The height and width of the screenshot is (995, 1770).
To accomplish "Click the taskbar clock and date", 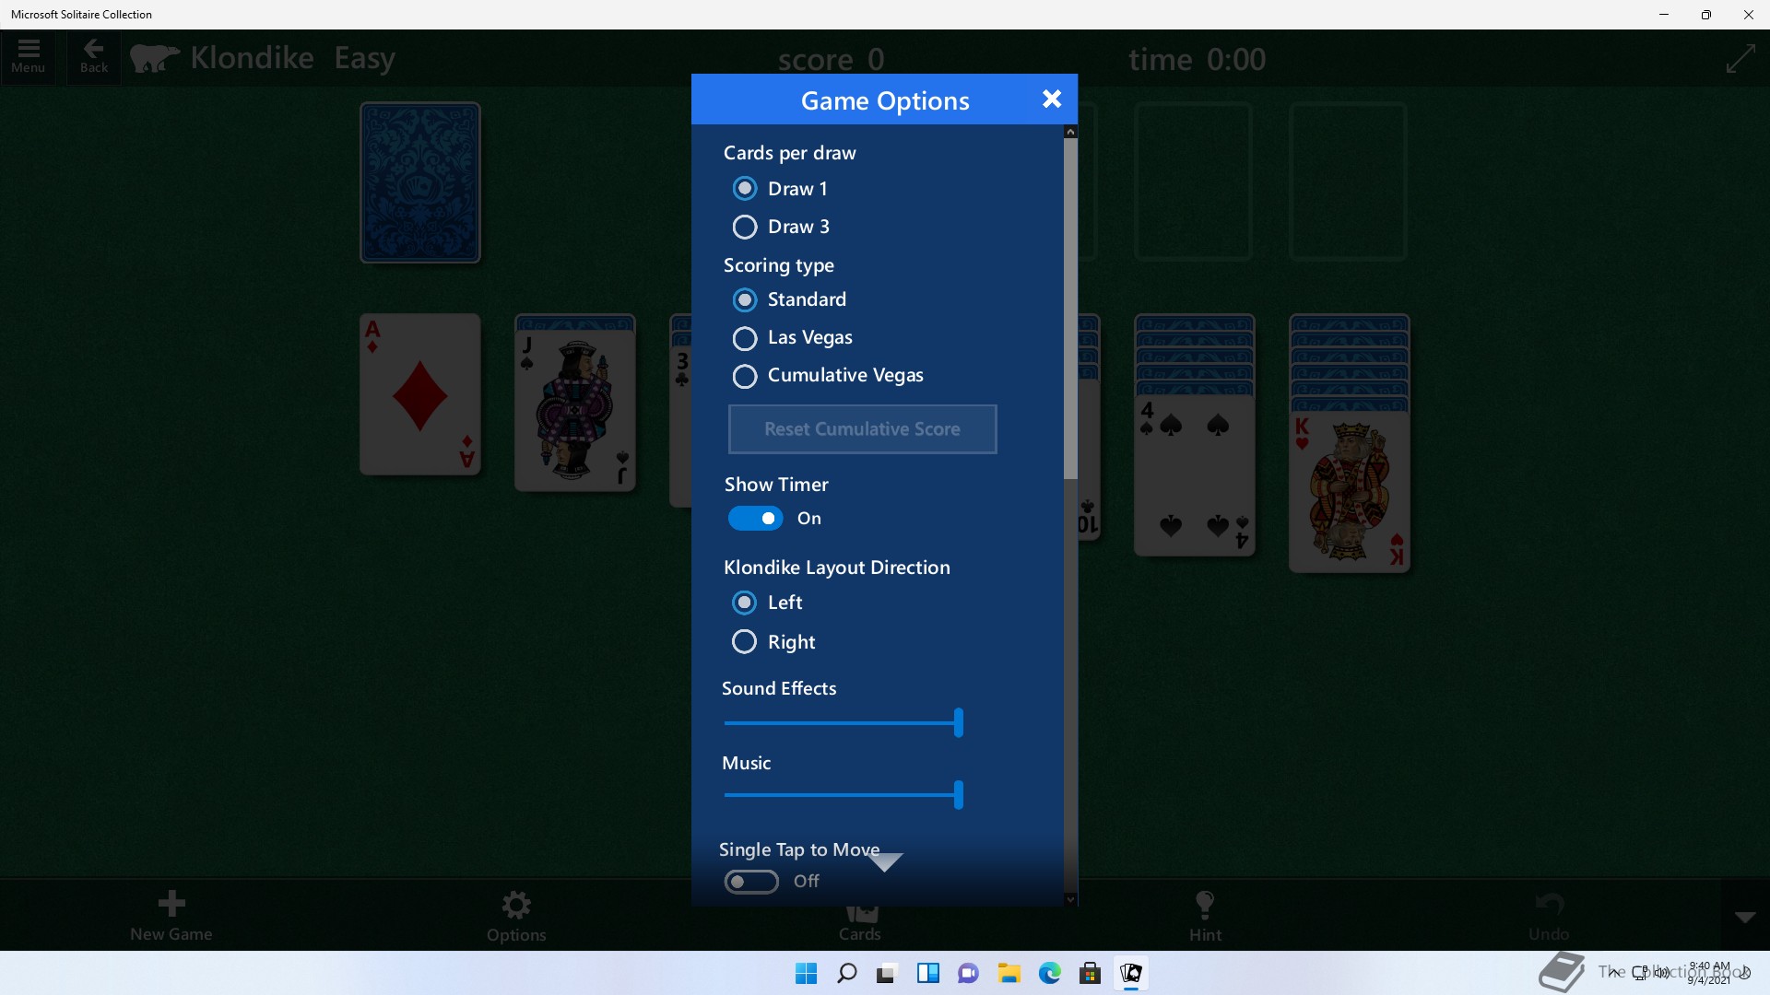I will coord(1709,973).
